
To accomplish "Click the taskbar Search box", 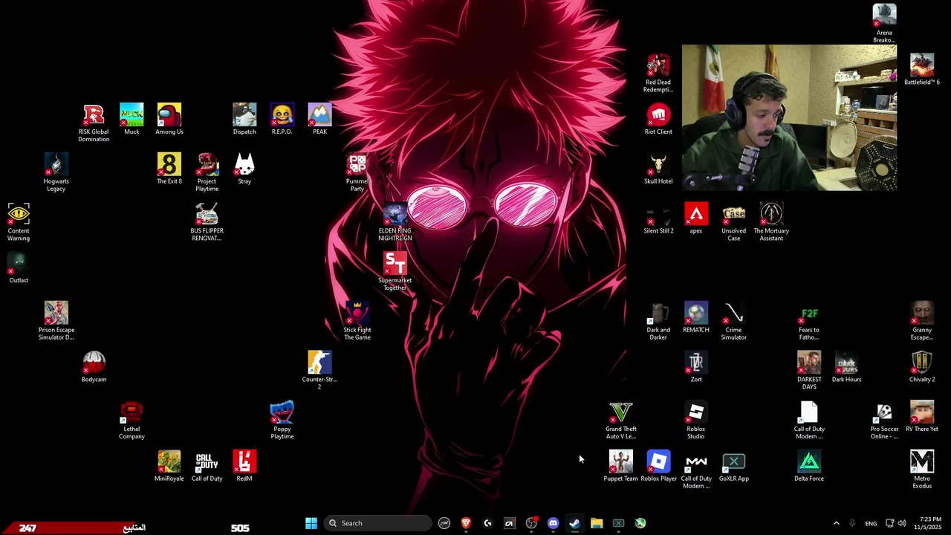I will coord(377,523).
